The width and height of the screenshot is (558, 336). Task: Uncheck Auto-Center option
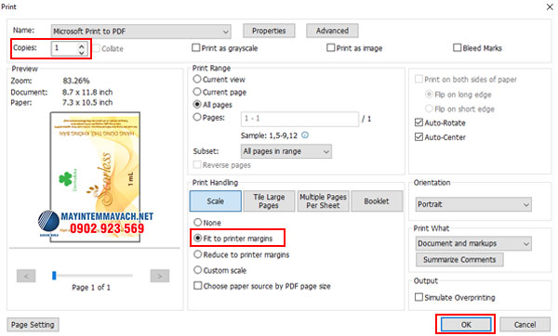click(418, 136)
